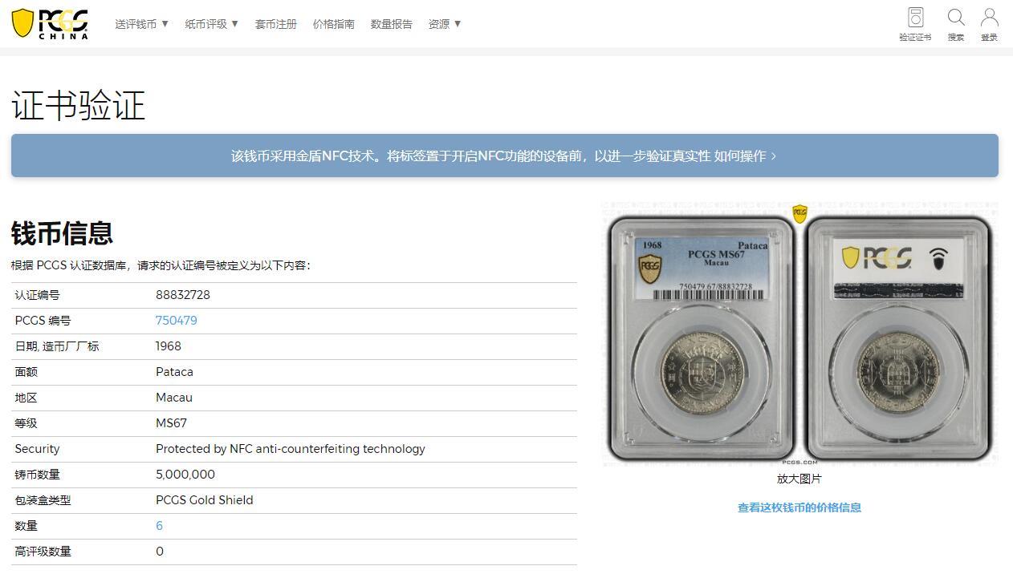The image size is (1013, 578).
Task: Click the NFC icon on the slab back
Action: point(938,257)
